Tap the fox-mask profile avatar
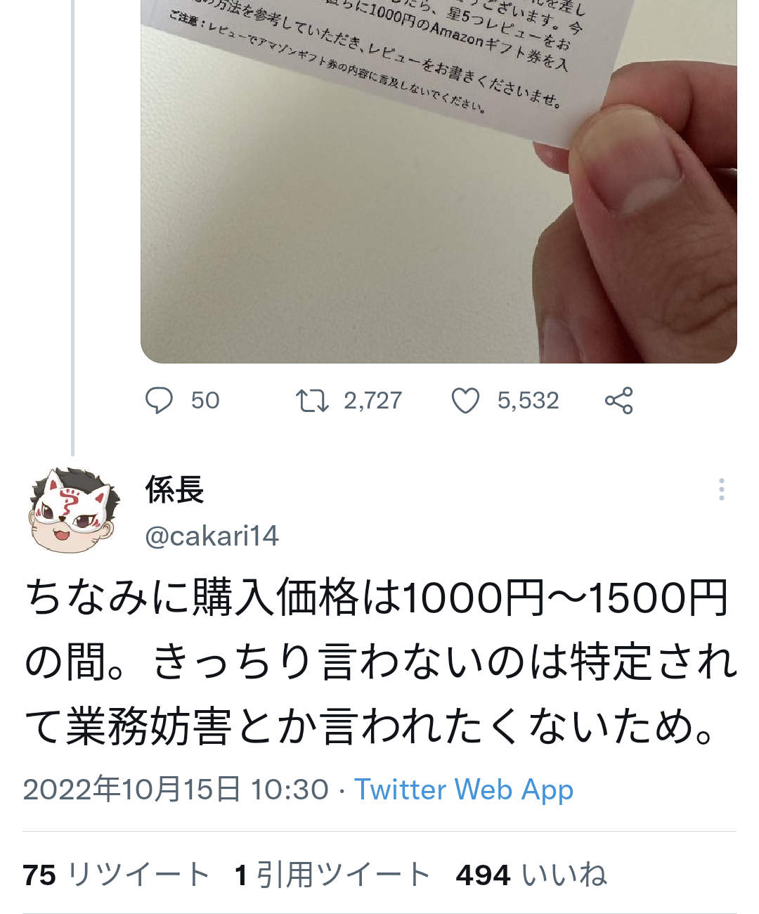The height and width of the screenshot is (914, 759). [73, 510]
